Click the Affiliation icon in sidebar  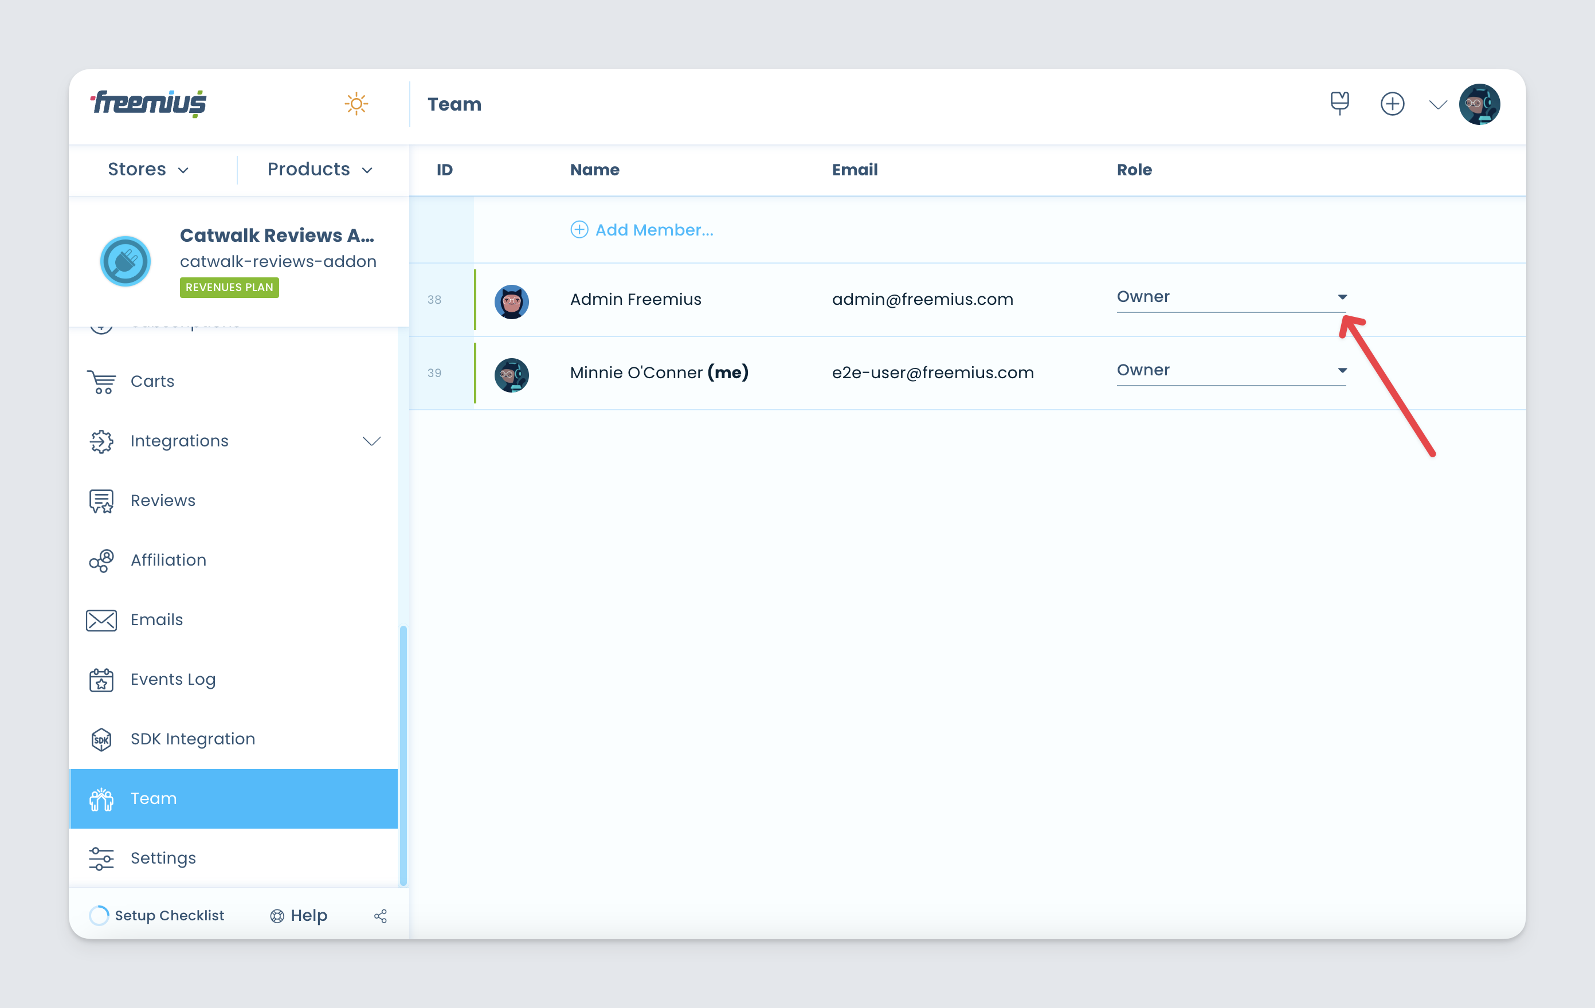(x=101, y=560)
